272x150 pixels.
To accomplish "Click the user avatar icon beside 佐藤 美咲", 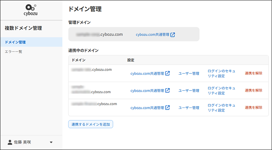I will [x=10, y=143].
